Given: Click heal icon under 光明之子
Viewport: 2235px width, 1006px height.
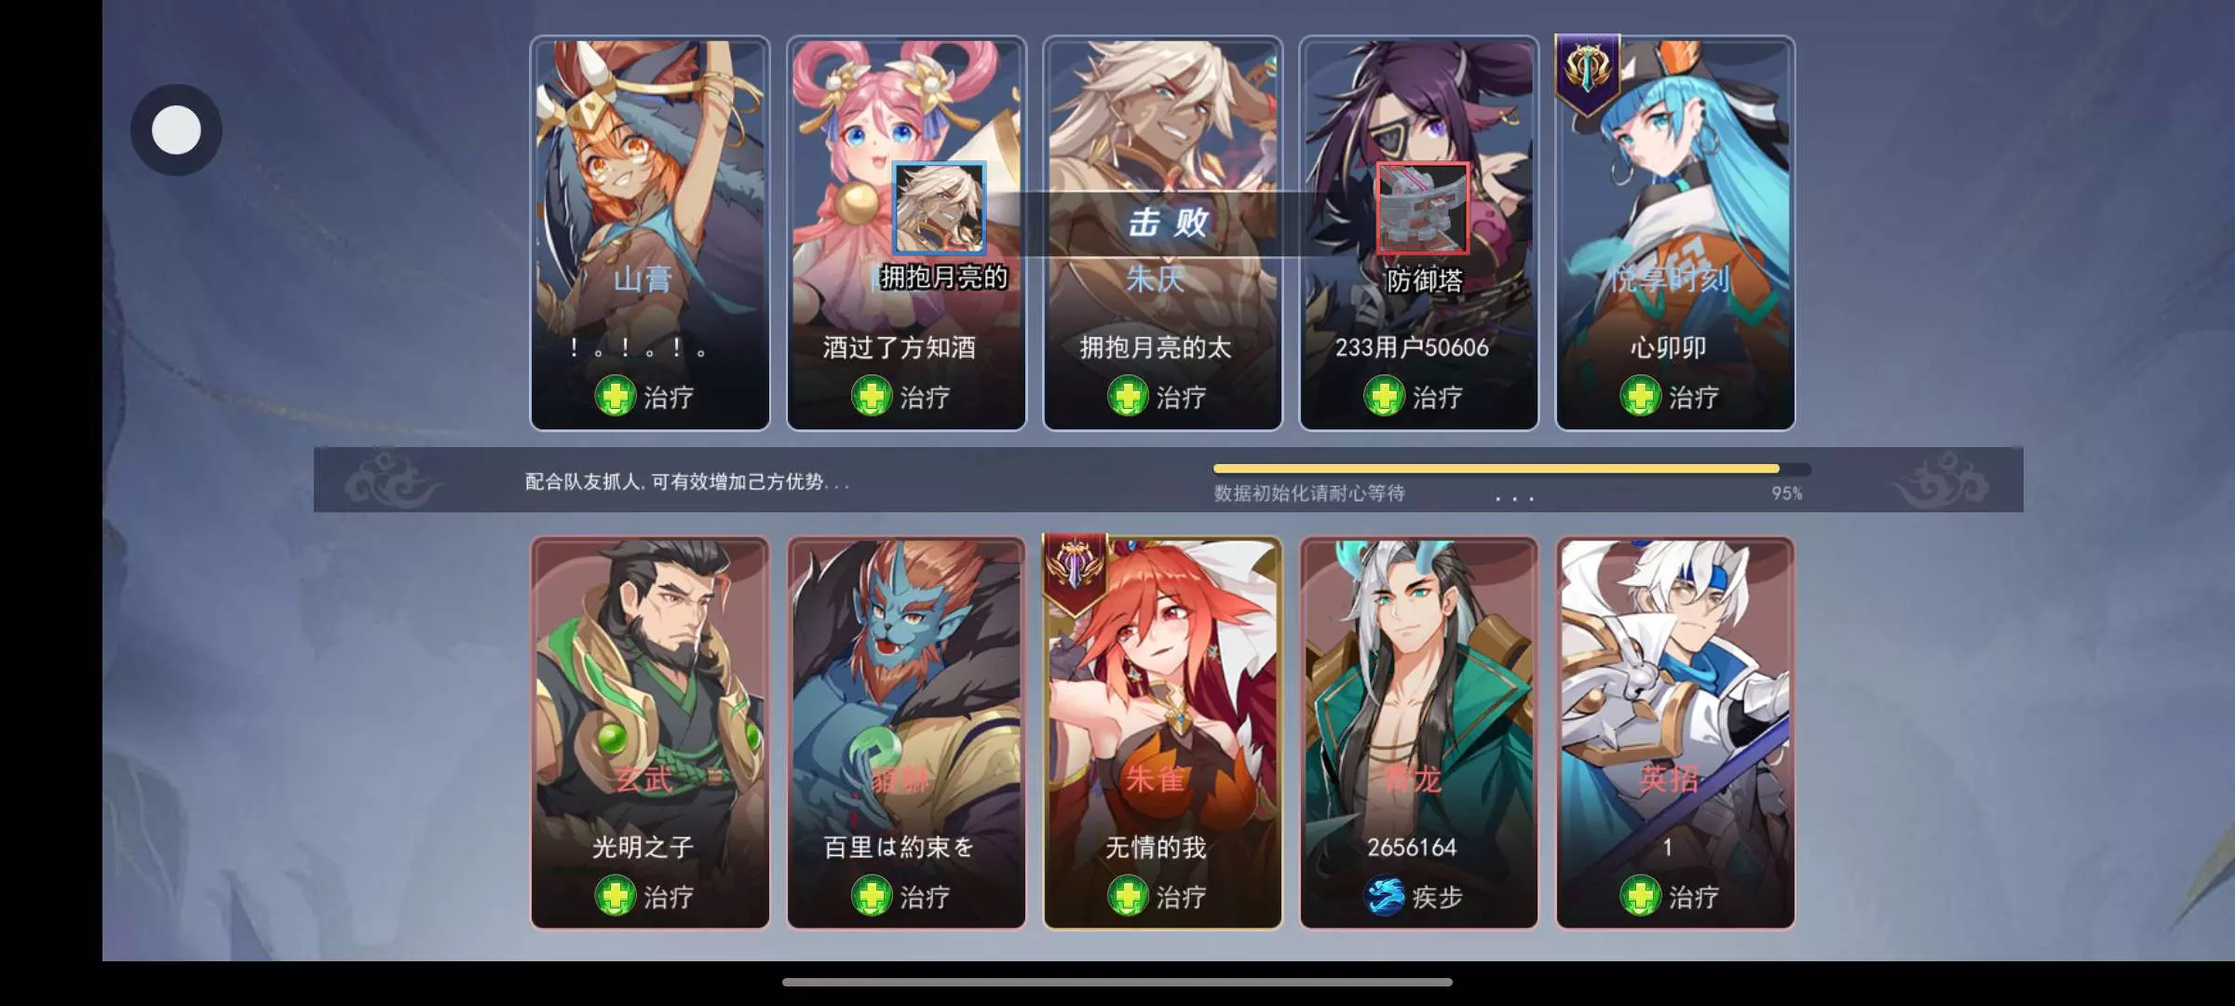Looking at the screenshot, I should click(x=615, y=896).
